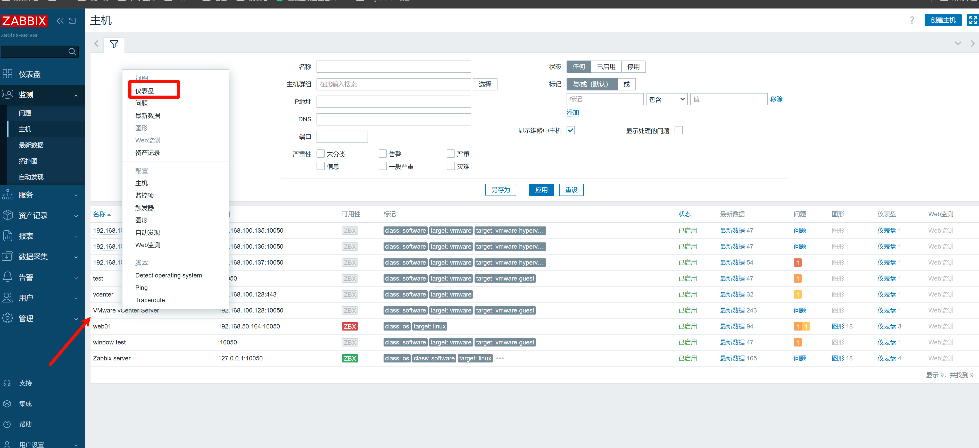979x448 pixels.
Task: Click the 告警 bell sidebar icon
Action: pyautogui.click(x=7, y=277)
